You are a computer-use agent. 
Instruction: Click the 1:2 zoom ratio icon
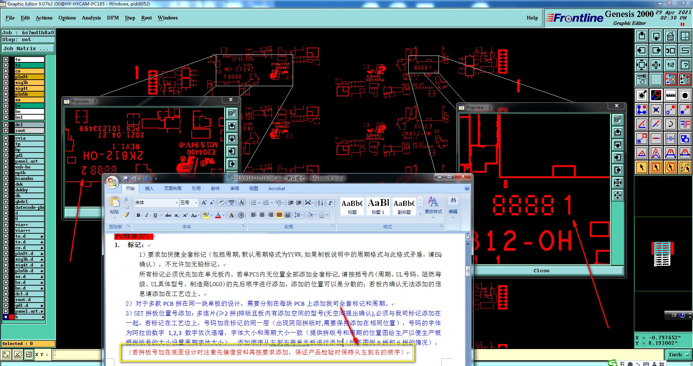670,65
